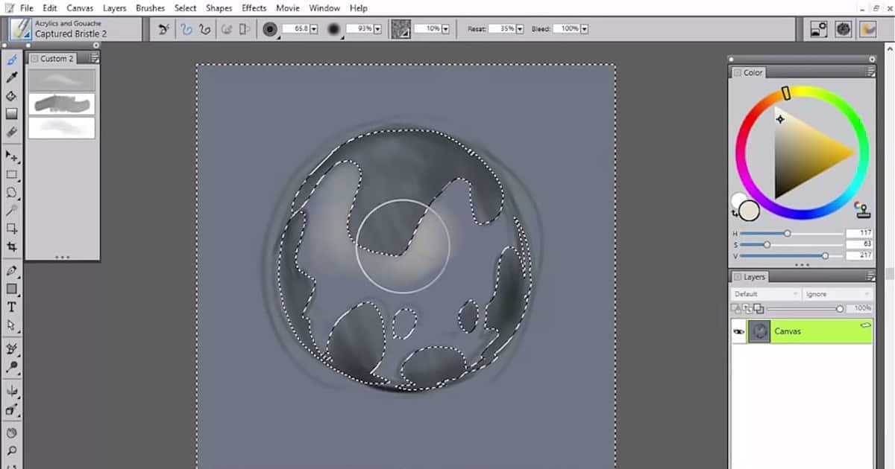Open the Ignore composite depth dropdown

click(x=835, y=293)
